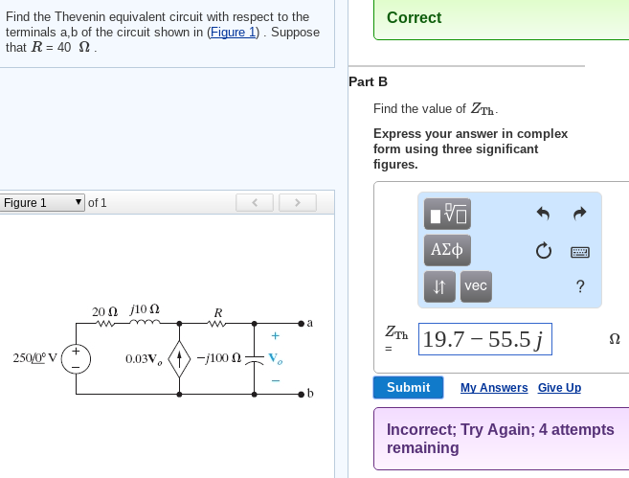Click the 'Correct' feedback banner

[502, 20]
